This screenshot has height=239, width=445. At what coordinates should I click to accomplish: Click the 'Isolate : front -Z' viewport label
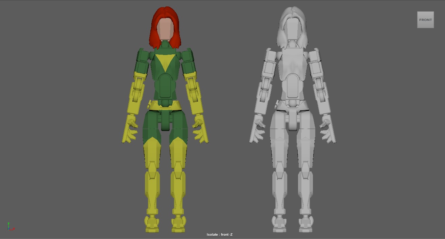220,235
